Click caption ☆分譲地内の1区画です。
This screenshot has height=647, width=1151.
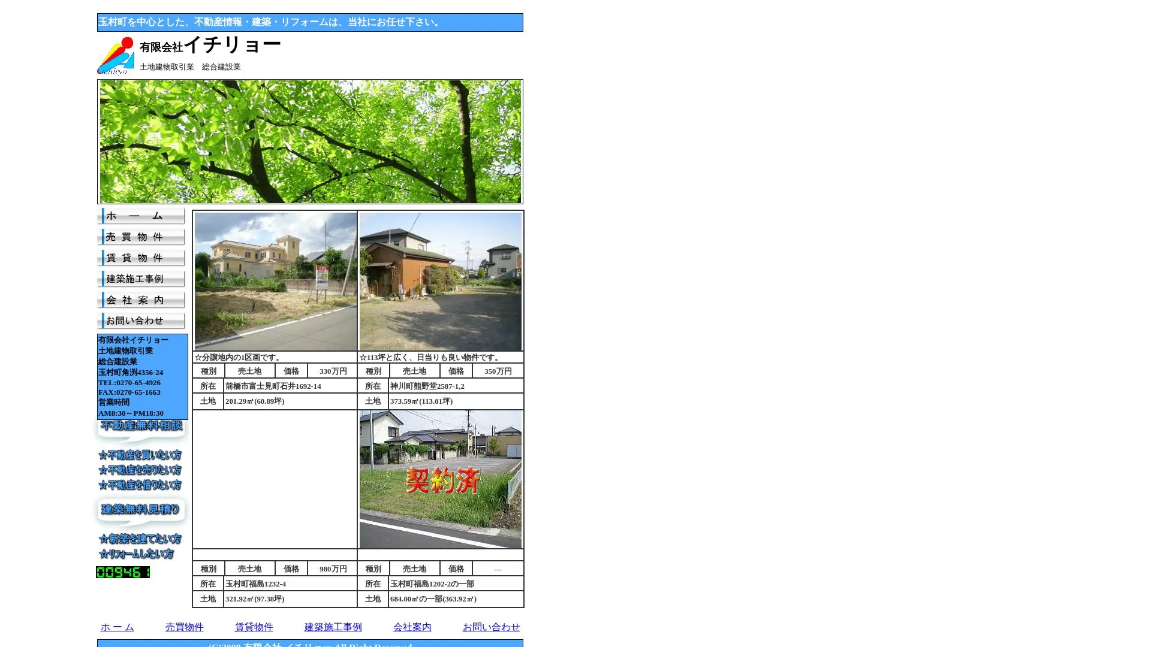(239, 358)
